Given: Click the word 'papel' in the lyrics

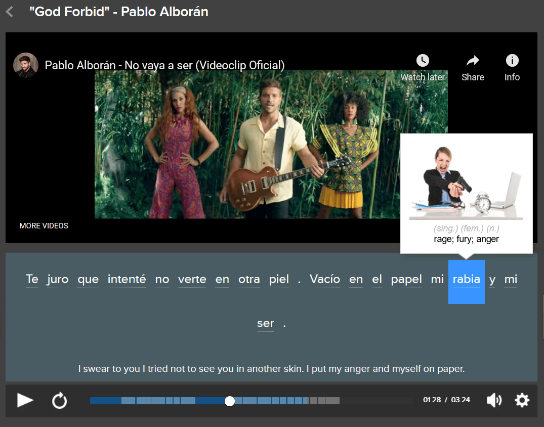Looking at the screenshot, I should (x=406, y=279).
